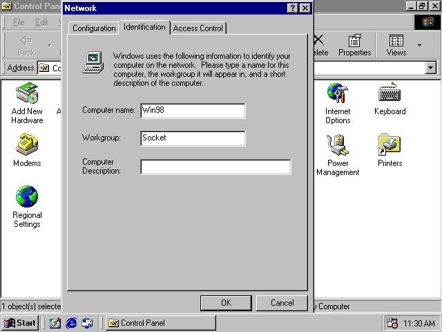Select the Identification tab
442x332 pixels.
144,27
